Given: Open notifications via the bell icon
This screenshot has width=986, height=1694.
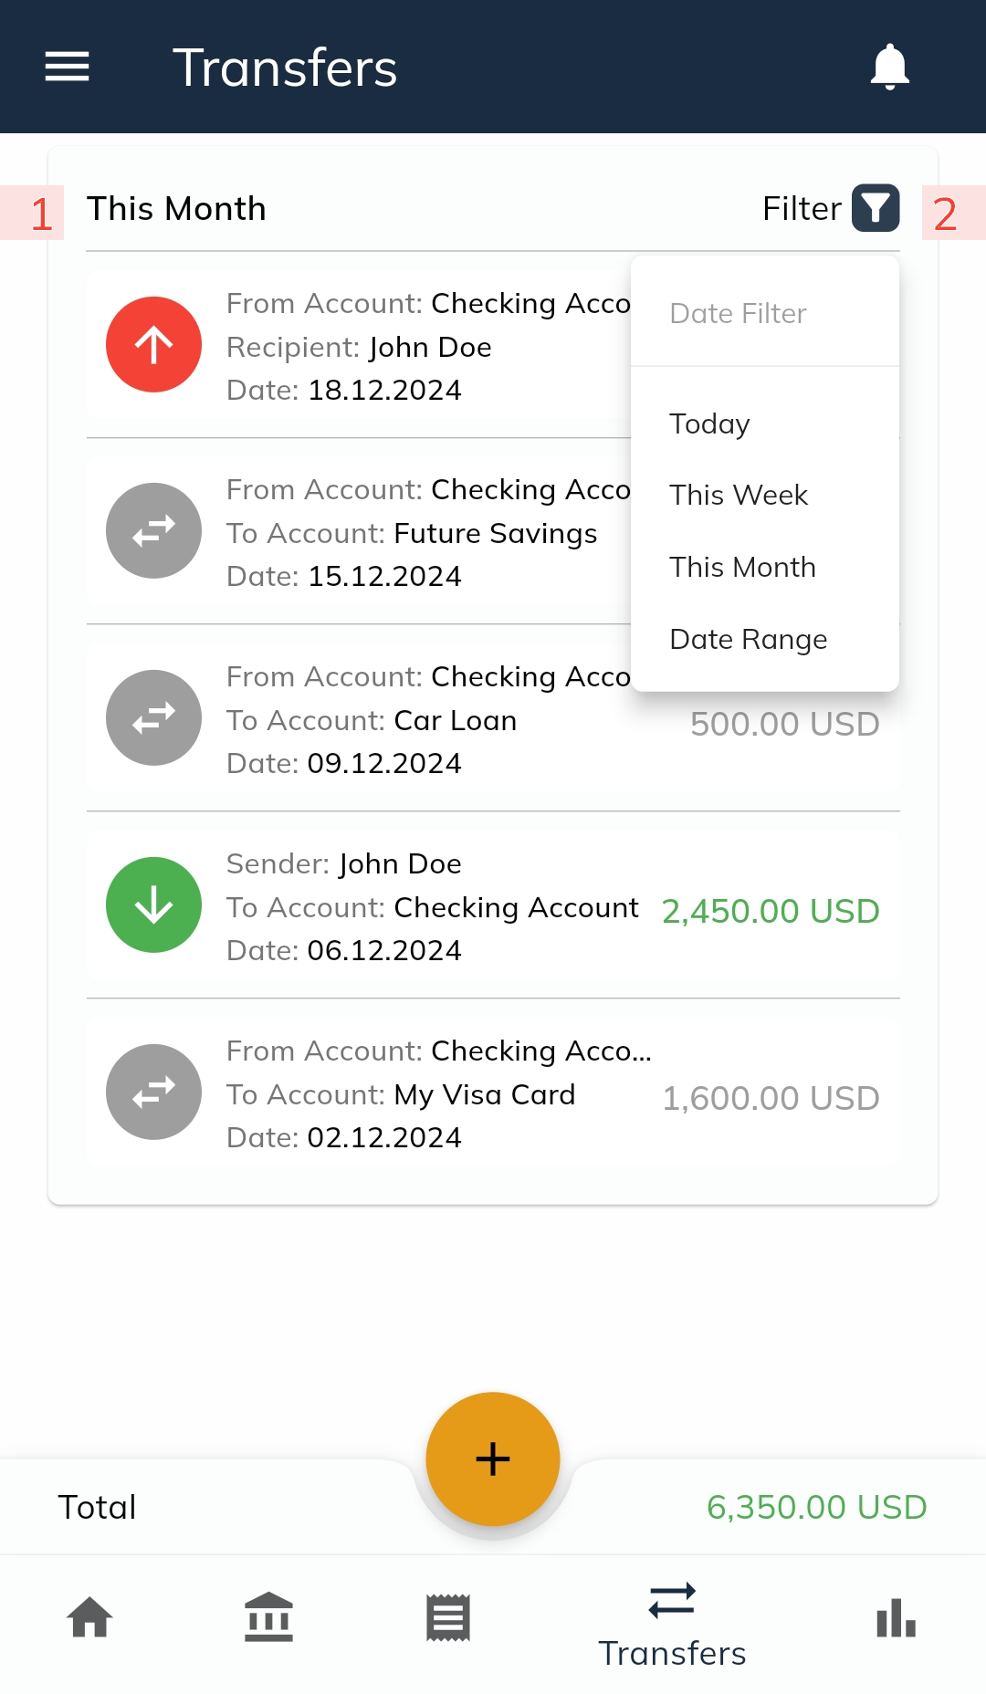Looking at the screenshot, I should coord(889,67).
